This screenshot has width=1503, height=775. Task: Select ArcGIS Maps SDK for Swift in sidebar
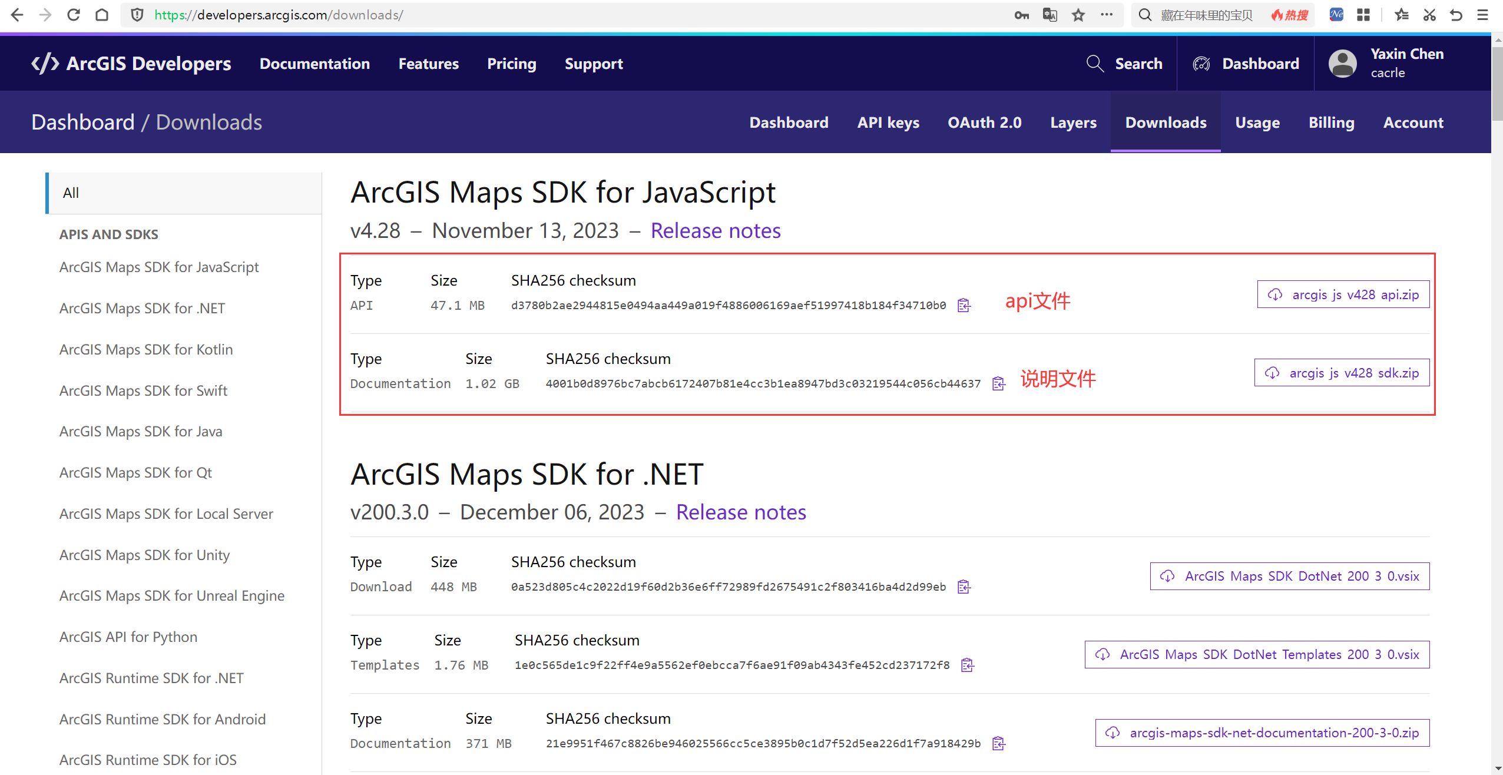[x=143, y=390]
